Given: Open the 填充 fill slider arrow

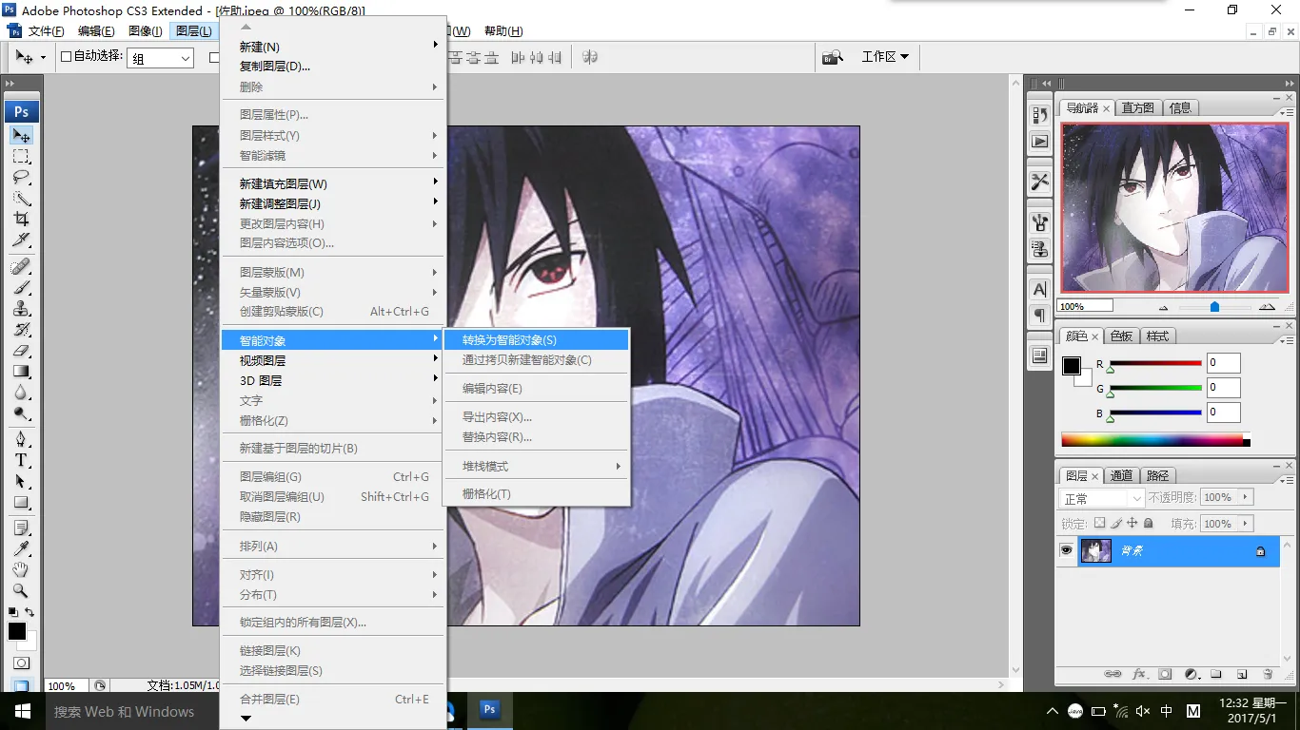Looking at the screenshot, I should click(x=1246, y=524).
